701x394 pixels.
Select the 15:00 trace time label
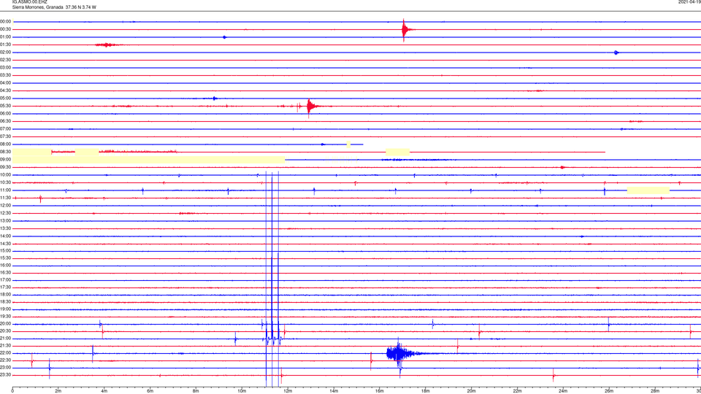click(6, 251)
